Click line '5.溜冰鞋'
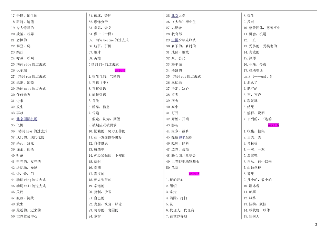The image size is (328, 232). click(251, 155)
